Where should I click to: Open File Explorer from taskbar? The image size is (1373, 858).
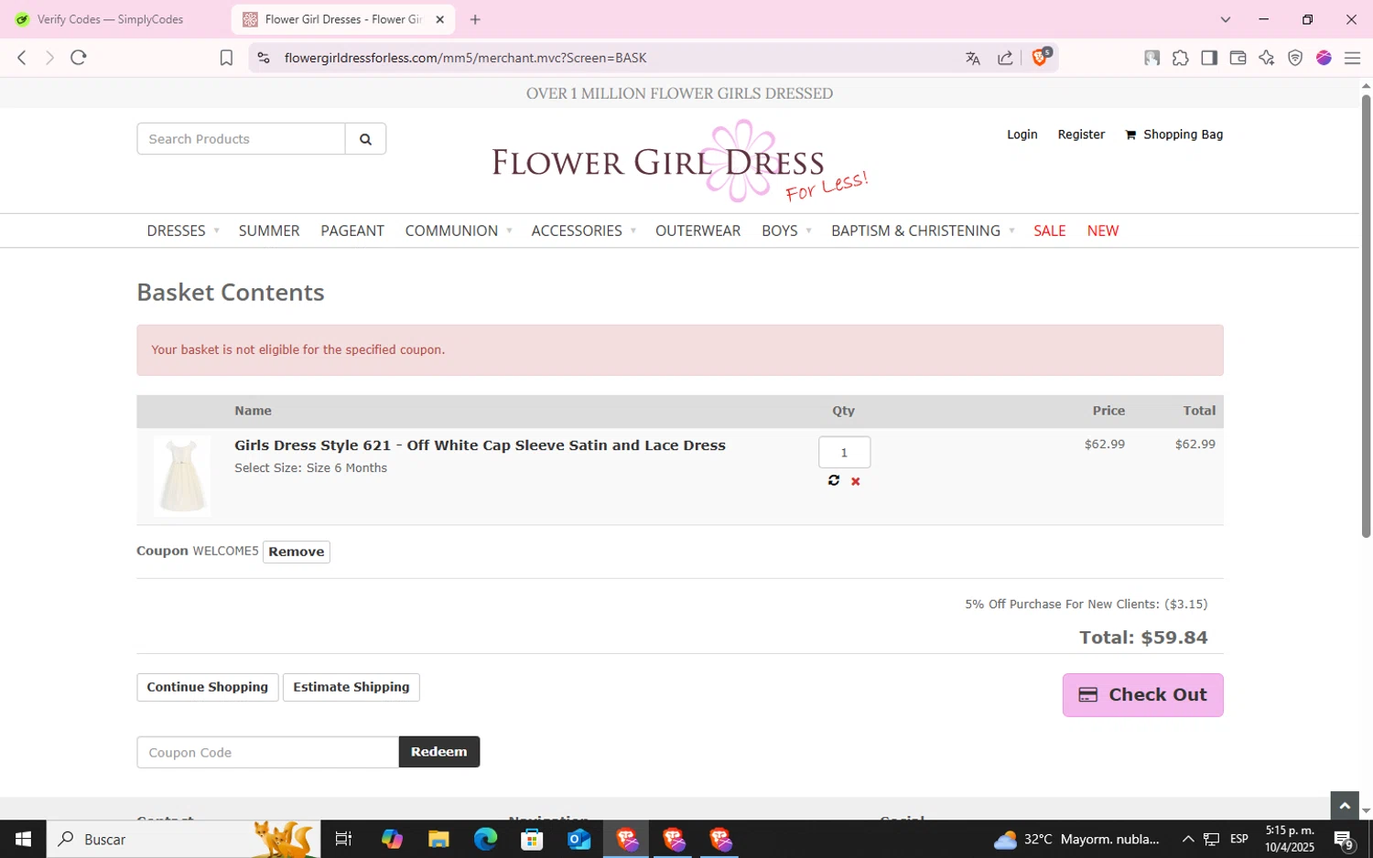click(438, 839)
